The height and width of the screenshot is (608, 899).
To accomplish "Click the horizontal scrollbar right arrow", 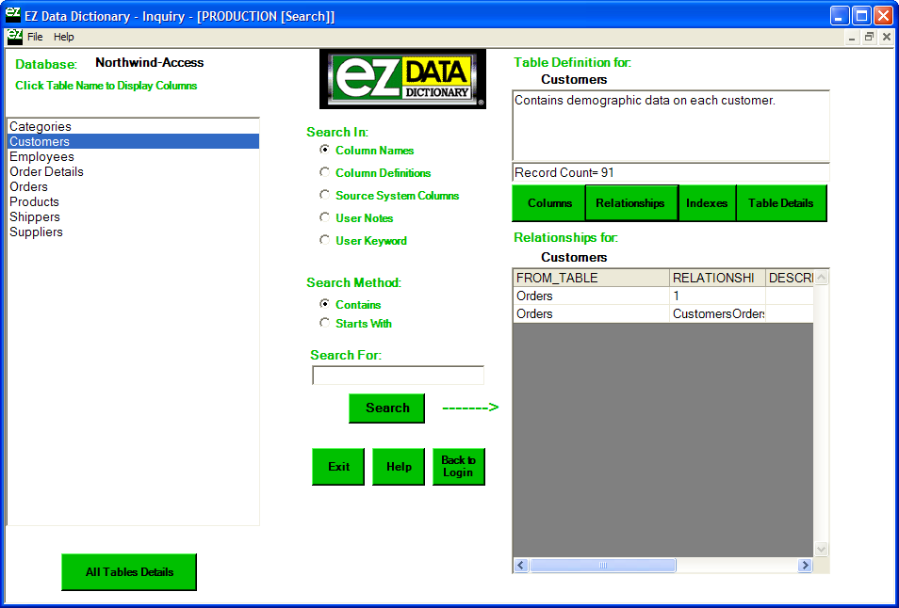I will (x=805, y=566).
